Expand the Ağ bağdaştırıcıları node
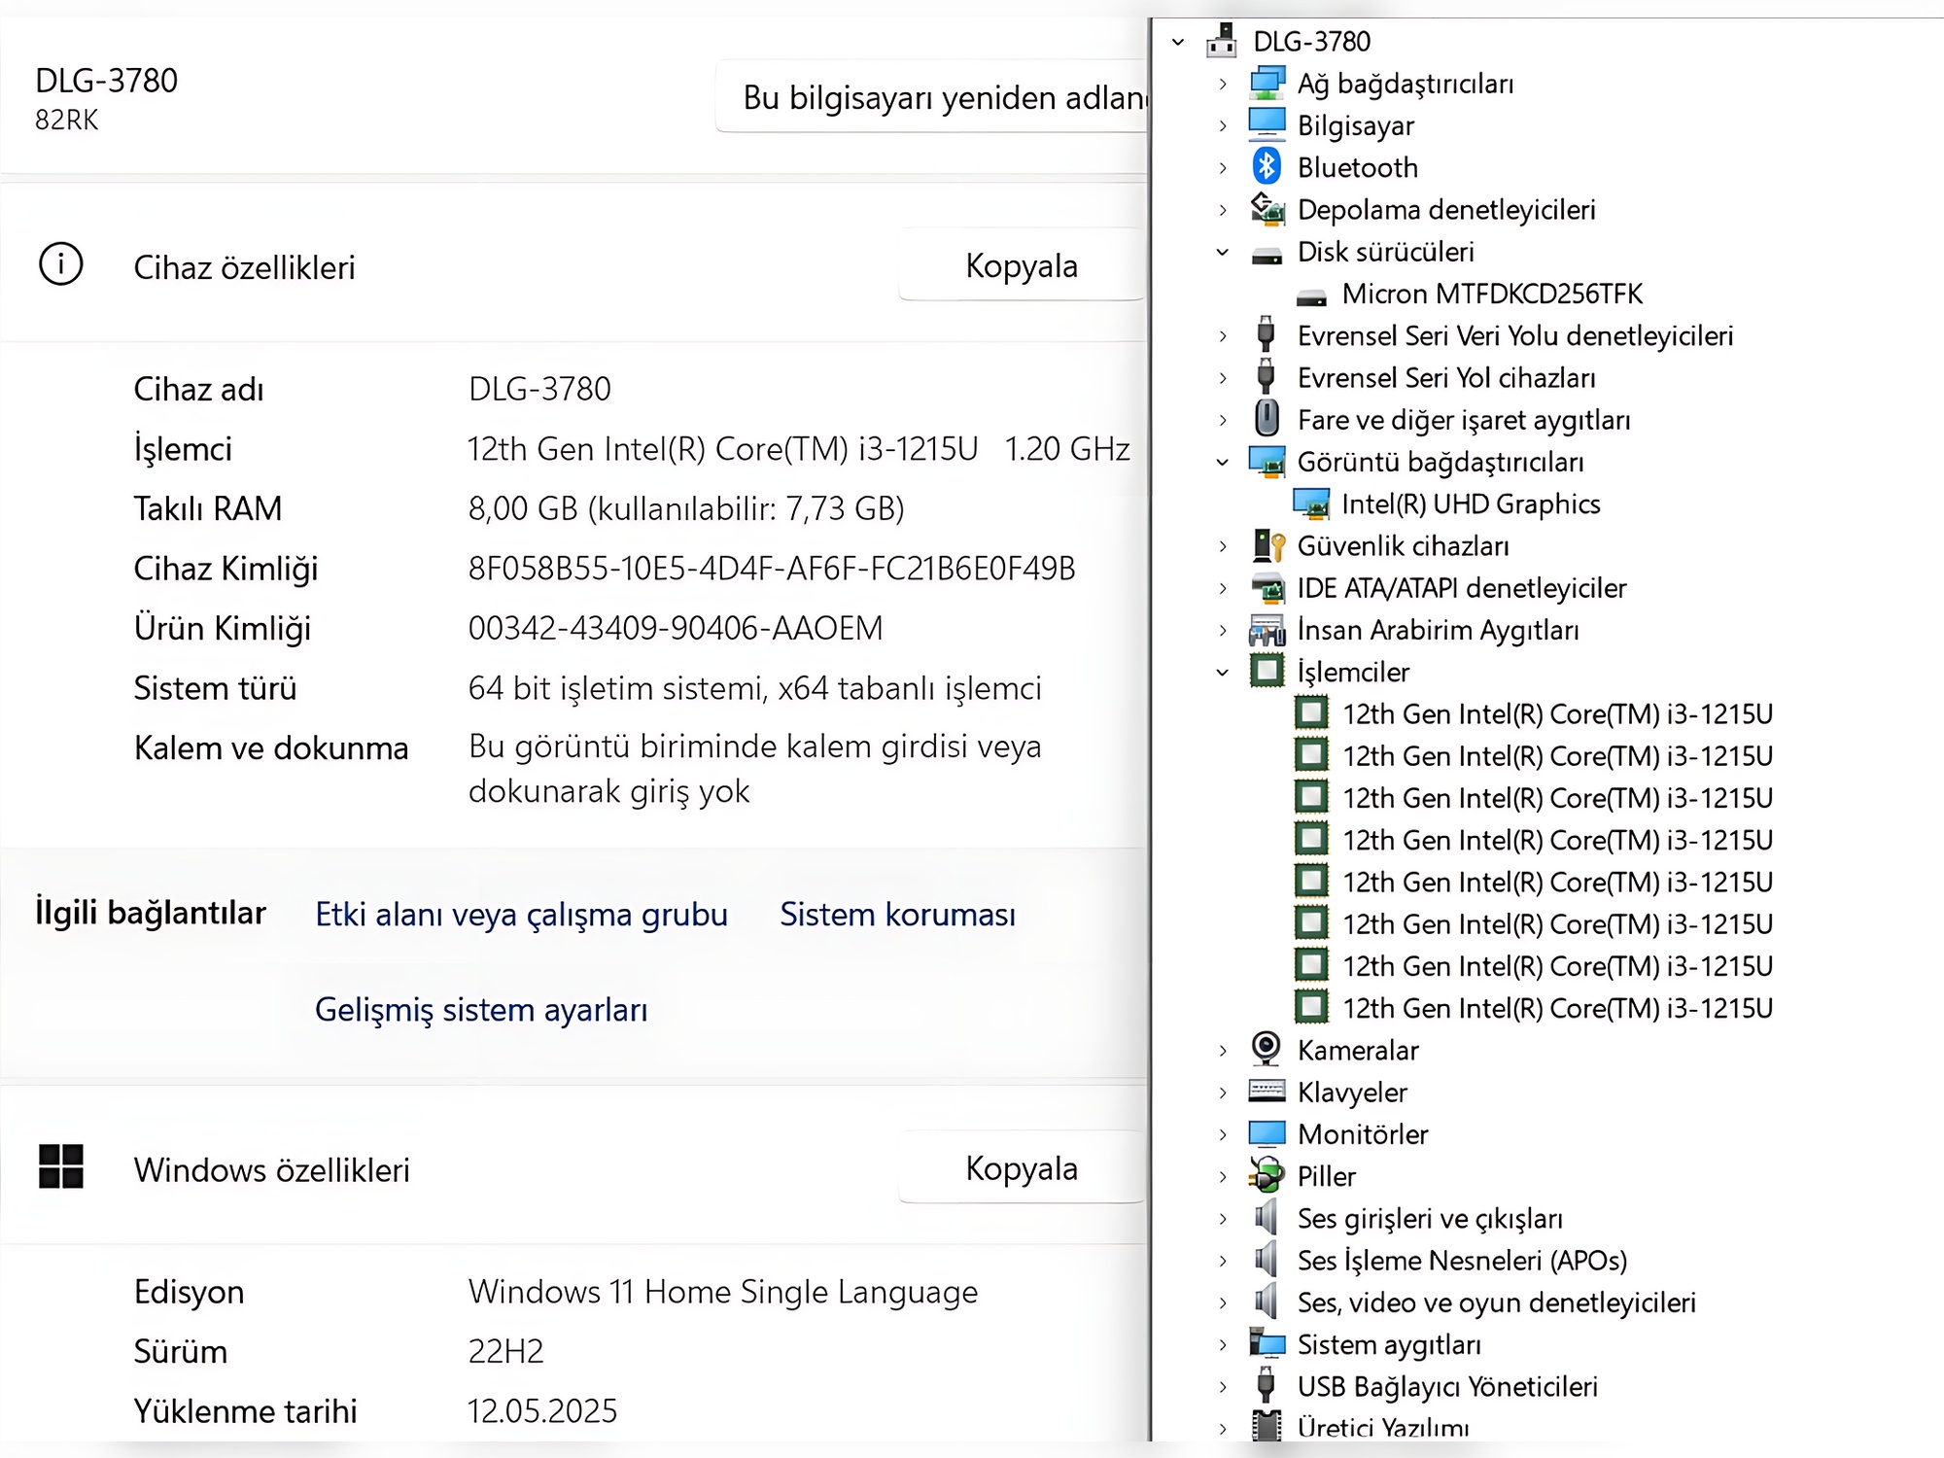This screenshot has width=1944, height=1458. [1223, 84]
